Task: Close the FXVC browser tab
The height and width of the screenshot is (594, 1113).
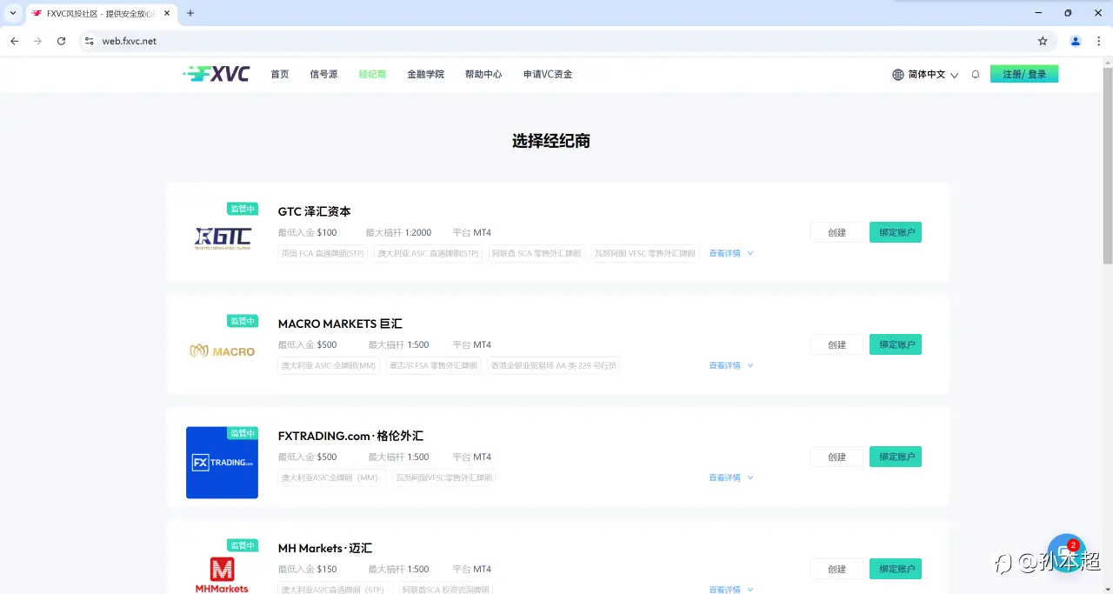Action: (x=165, y=14)
